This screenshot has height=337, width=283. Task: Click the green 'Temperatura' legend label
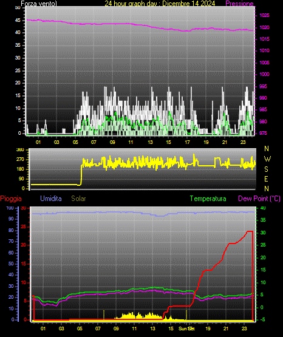(208, 199)
